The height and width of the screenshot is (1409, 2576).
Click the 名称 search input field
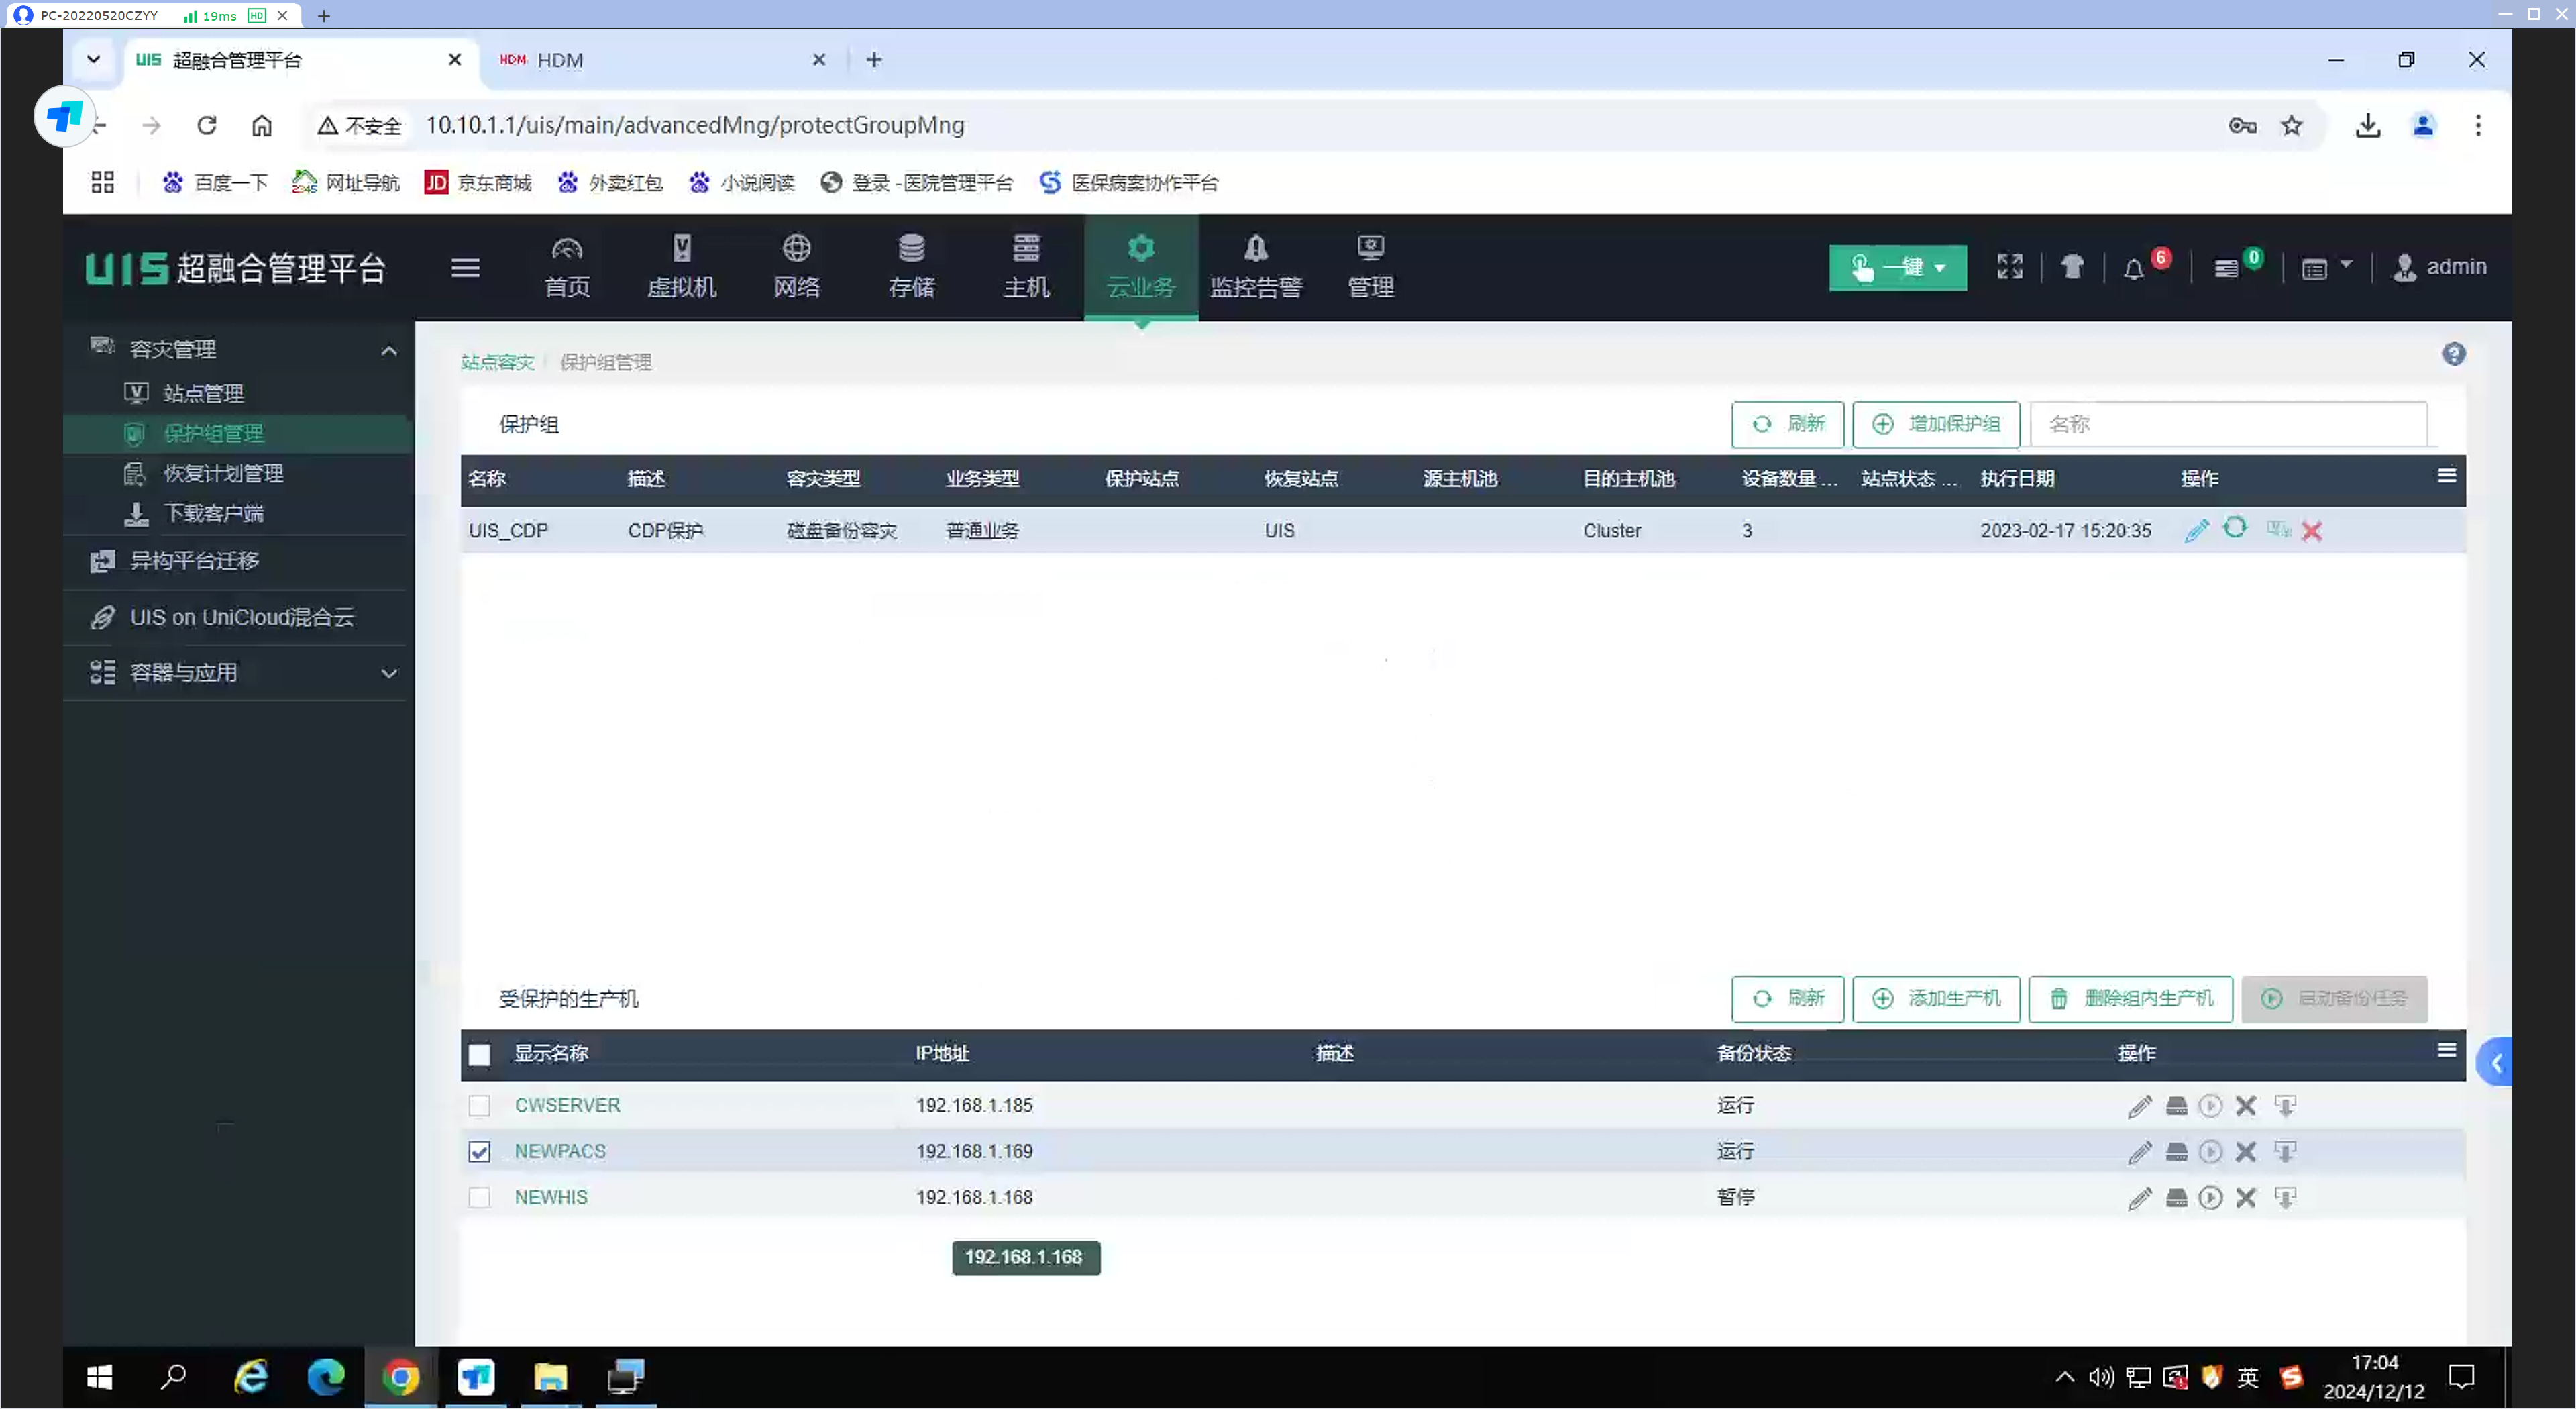tap(2228, 424)
